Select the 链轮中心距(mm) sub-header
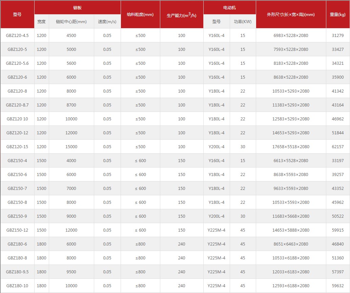350x293 pixels. tap(71, 22)
